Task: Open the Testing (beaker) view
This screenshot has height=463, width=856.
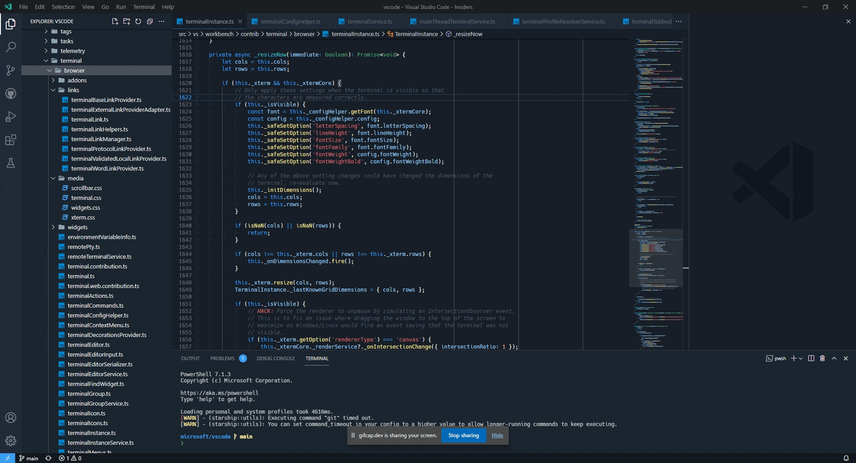Action: click(11, 163)
